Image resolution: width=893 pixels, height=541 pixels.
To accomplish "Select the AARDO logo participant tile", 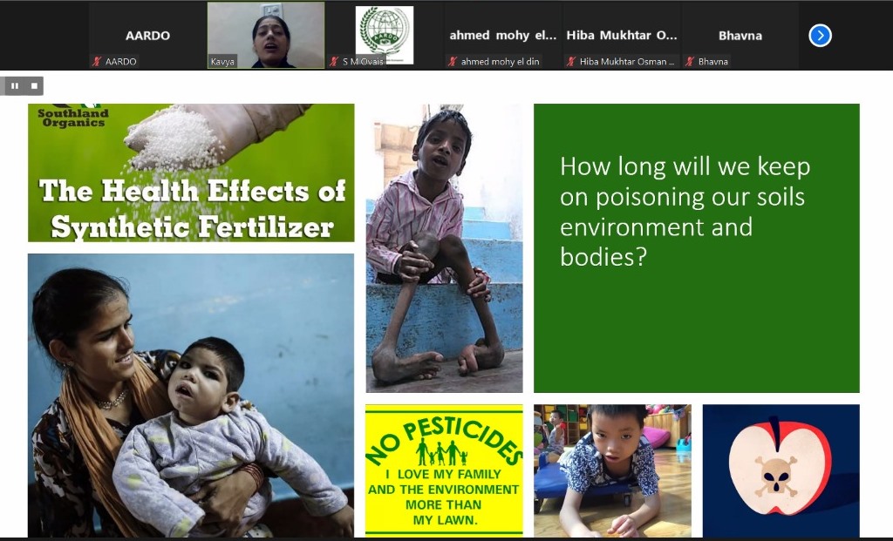I will click(x=385, y=35).
